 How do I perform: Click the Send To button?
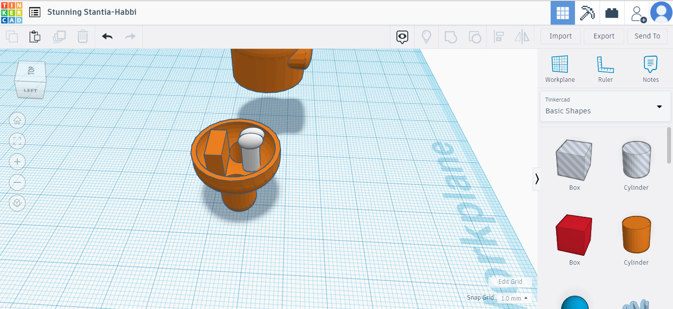pos(647,36)
